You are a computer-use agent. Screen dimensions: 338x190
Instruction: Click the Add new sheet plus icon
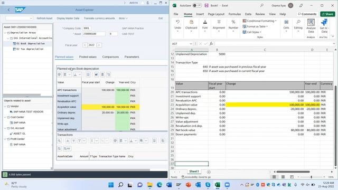tap(209, 172)
